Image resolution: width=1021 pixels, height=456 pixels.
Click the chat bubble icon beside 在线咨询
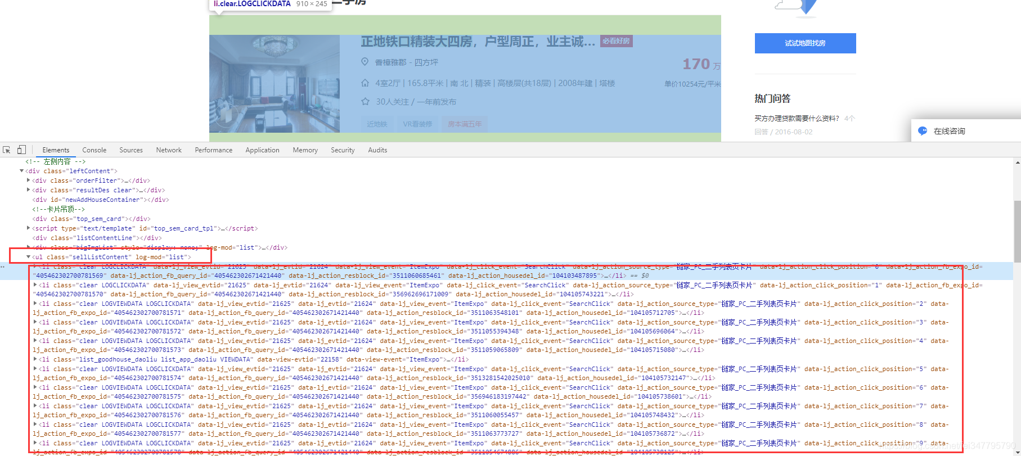click(923, 131)
